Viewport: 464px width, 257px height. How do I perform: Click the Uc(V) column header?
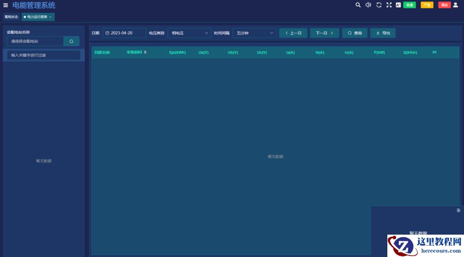coord(262,53)
